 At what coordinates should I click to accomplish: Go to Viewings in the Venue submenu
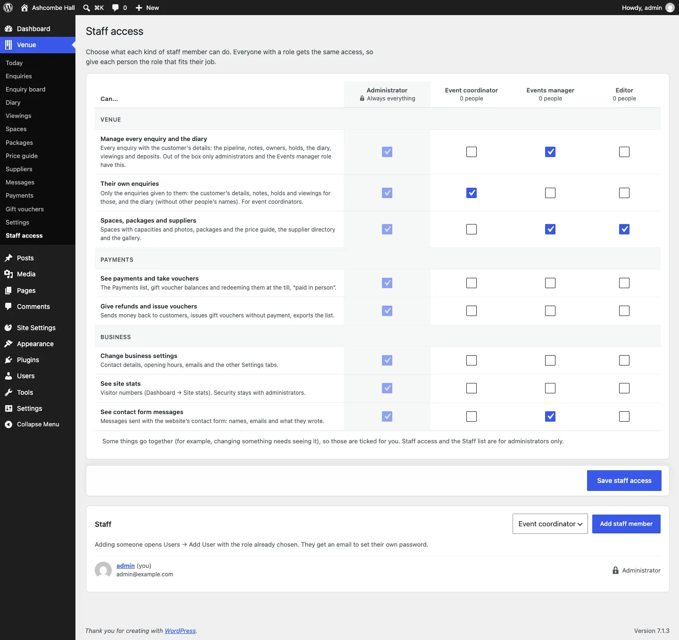(18, 116)
